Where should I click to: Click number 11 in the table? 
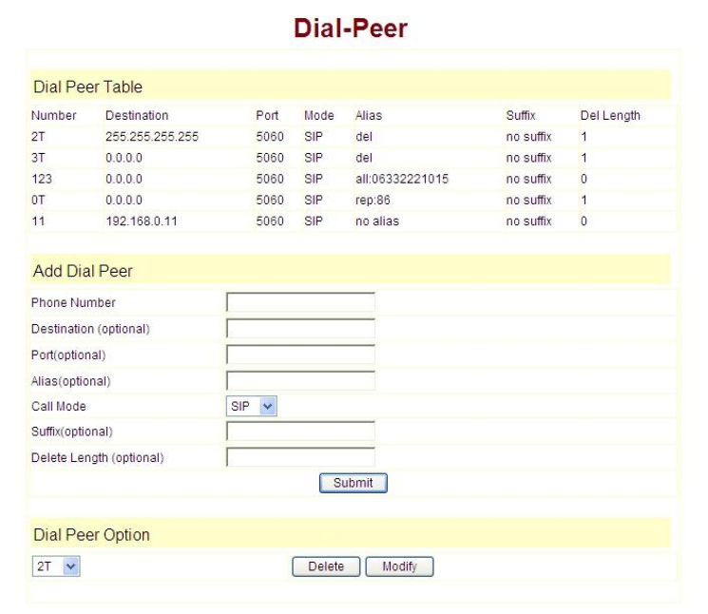[x=38, y=221]
